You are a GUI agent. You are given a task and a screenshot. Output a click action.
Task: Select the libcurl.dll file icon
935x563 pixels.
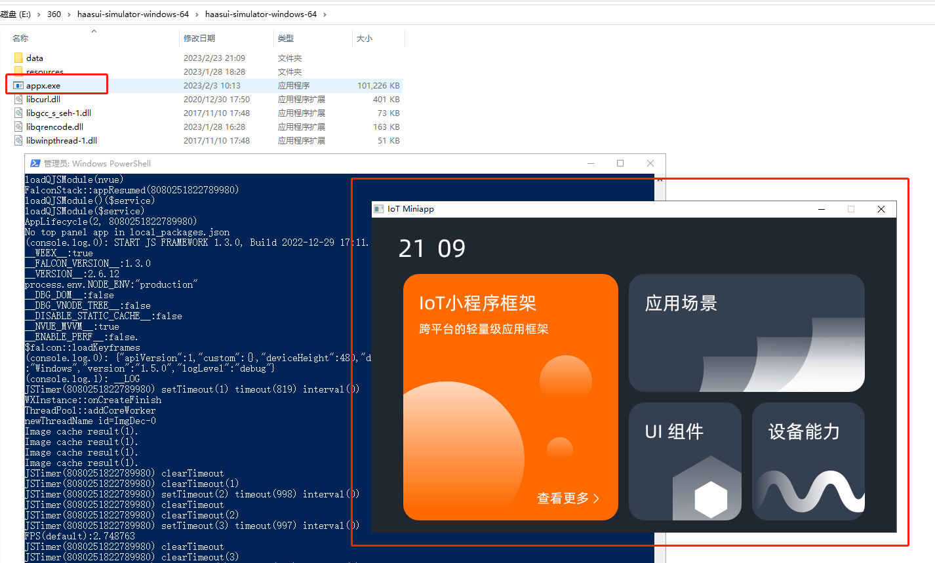18,99
